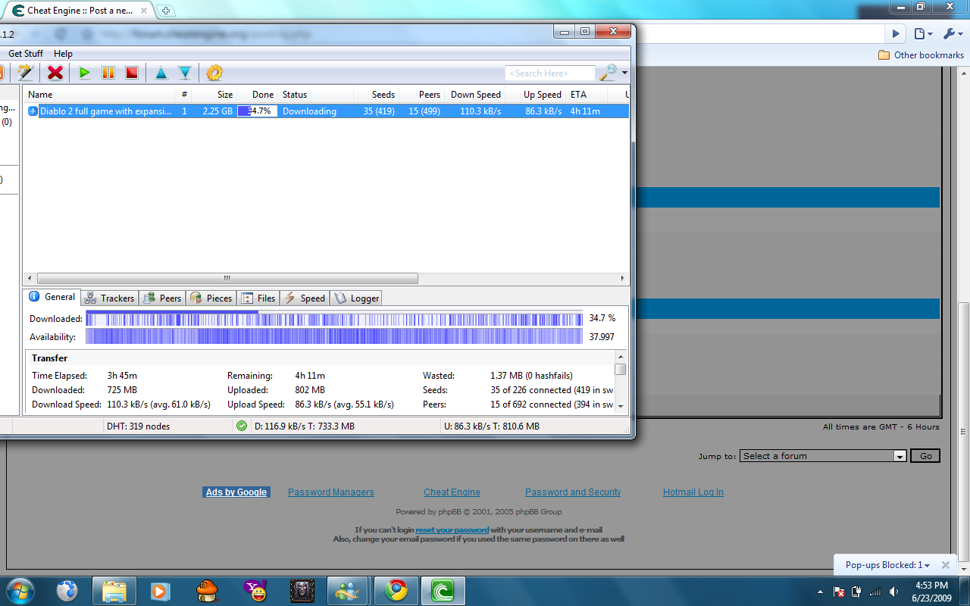Sort torrents by Done column

click(258, 95)
